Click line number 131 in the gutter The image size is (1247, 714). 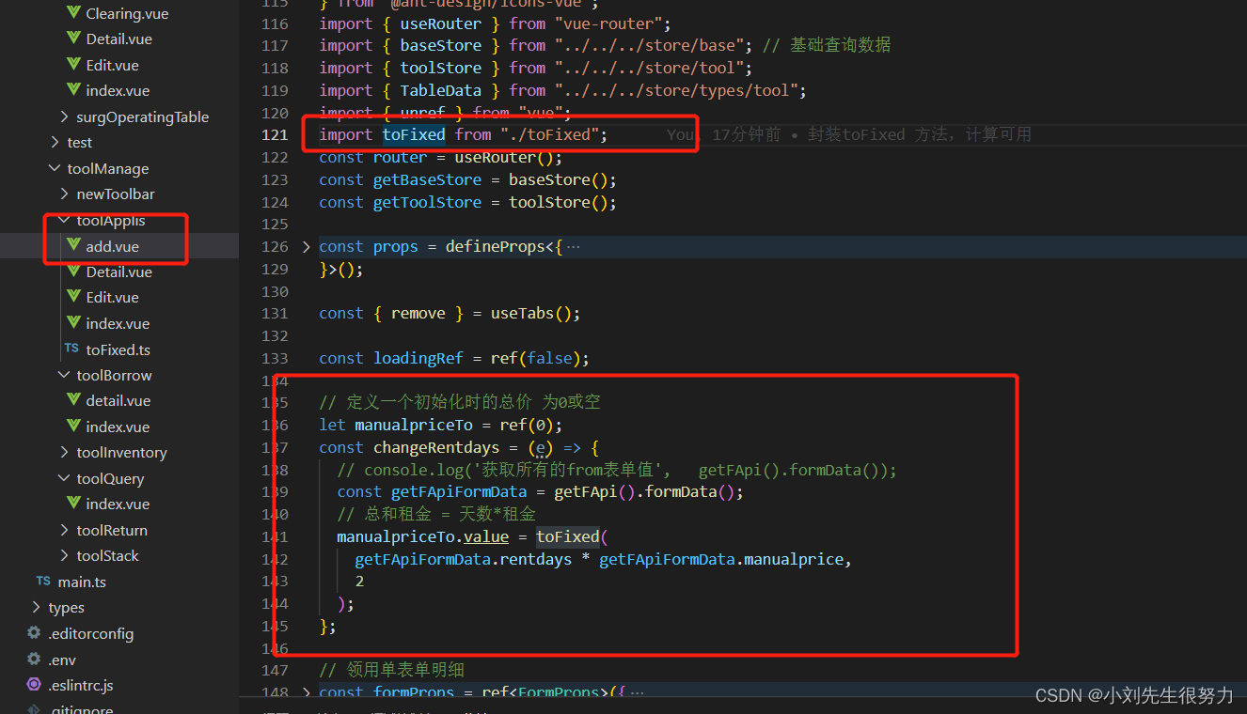click(275, 313)
